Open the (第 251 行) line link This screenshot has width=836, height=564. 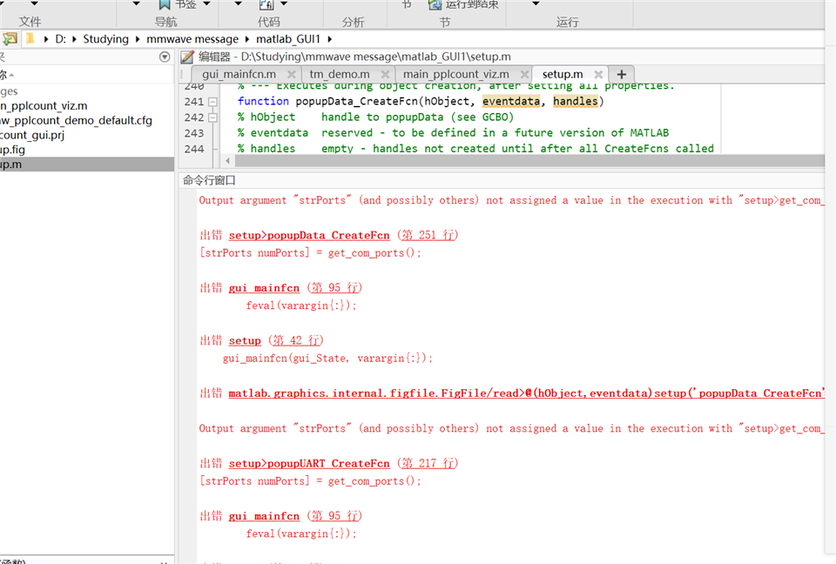428,235
